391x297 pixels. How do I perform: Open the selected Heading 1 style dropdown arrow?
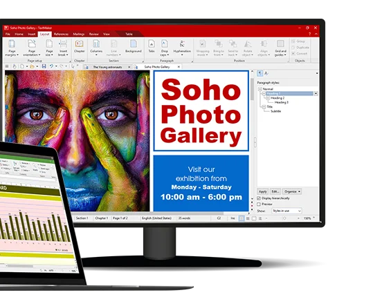[316, 94]
